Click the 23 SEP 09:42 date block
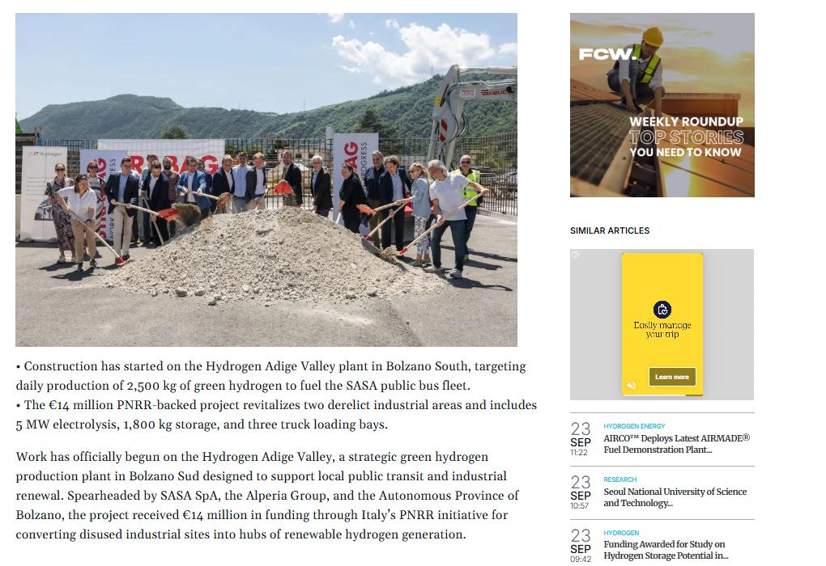Viewport: 826px width, 566px height. click(581, 546)
